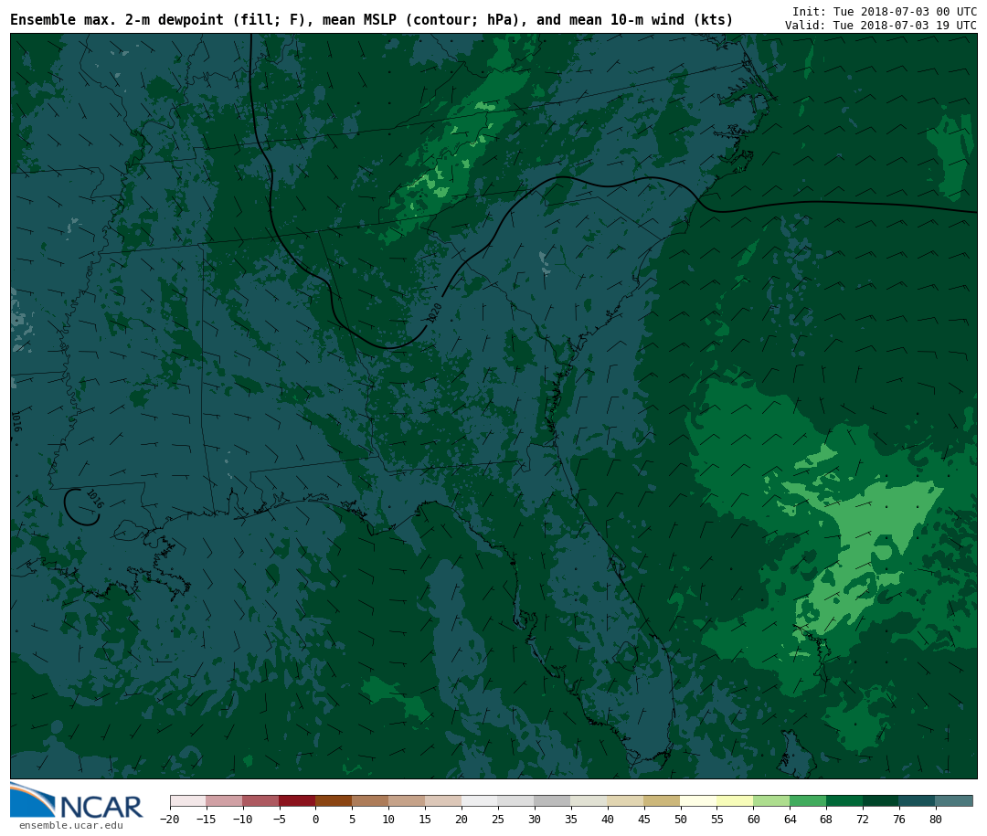This screenshot has width=987, height=836.
Task: Pick the pale yellow swatch between 55 and 60
Action: pos(735,800)
